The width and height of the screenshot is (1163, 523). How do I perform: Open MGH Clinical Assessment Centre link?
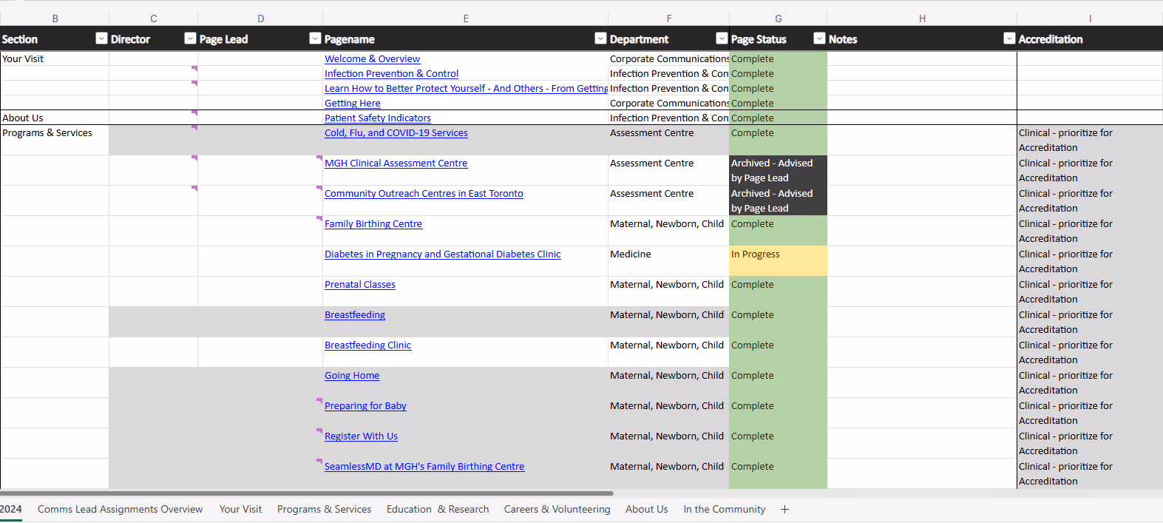[396, 163]
